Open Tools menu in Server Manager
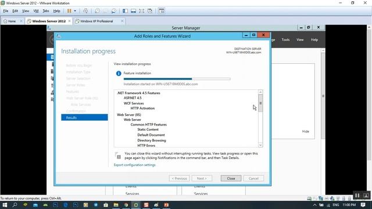This screenshot has width=372, height=209. 285,40
